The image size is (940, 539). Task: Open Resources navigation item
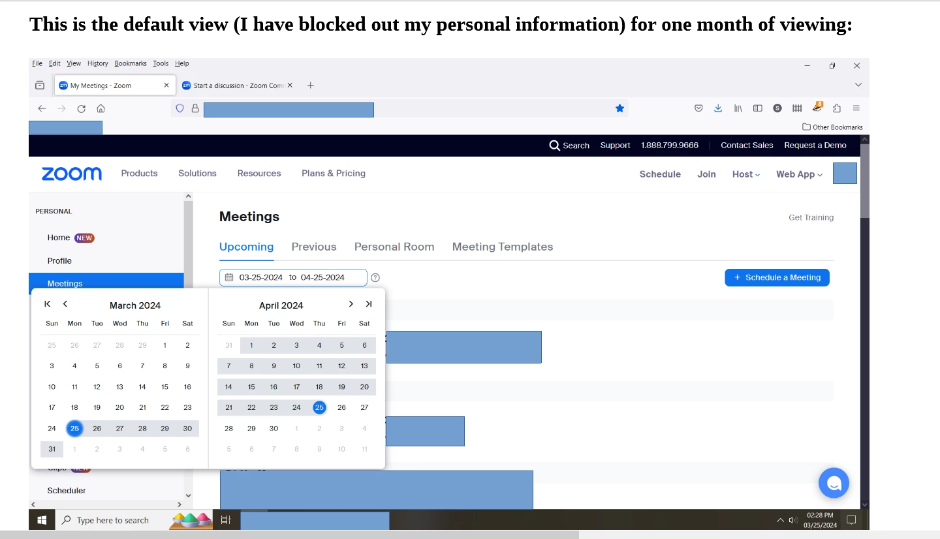pos(259,173)
